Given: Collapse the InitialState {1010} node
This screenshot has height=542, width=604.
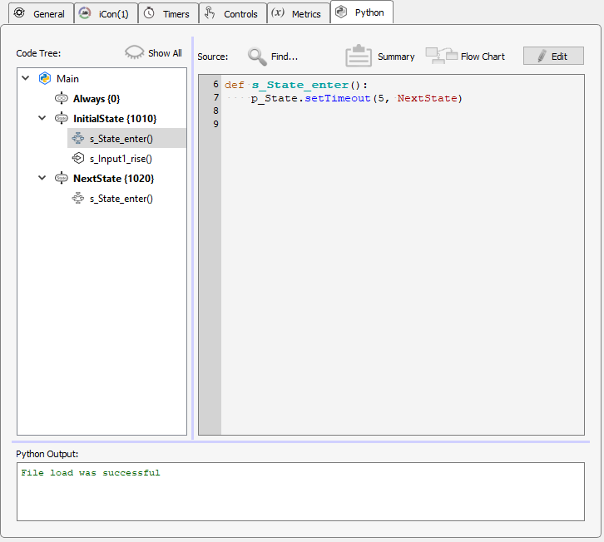Looking at the screenshot, I should point(42,119).
